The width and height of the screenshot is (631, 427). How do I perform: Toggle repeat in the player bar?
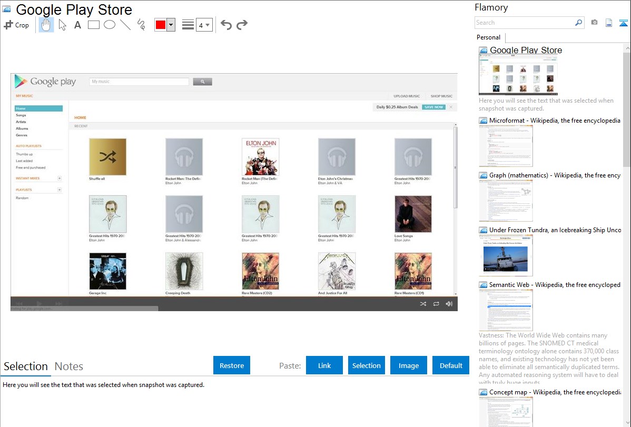pyautogui.click(x=436, y=304)
